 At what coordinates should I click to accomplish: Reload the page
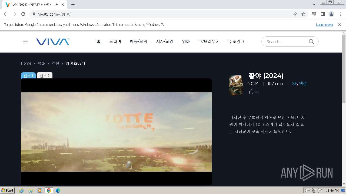point(23,14)
